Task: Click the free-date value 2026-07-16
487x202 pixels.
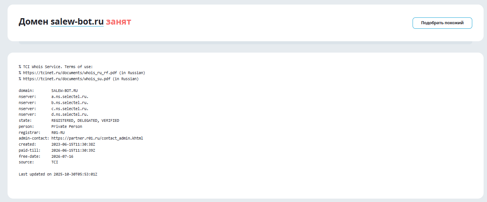Action: [62, 156]
